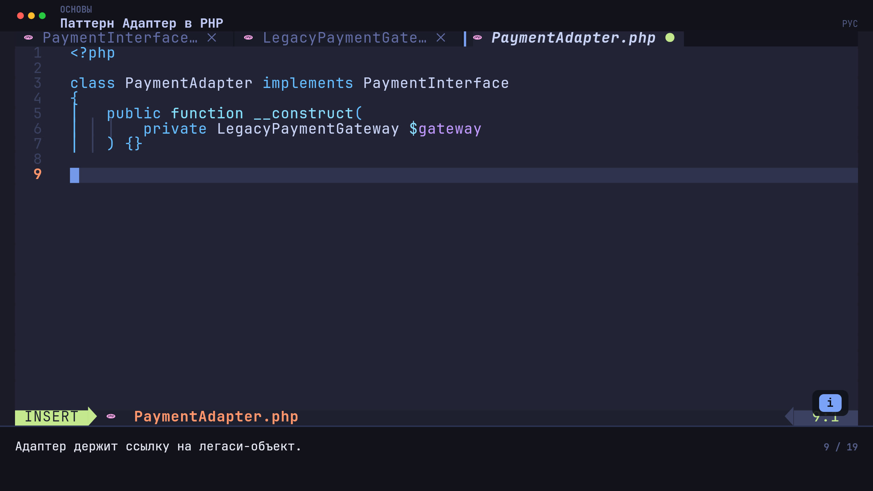873x491 pixels.
Task: Click the <?php opening tag
Action: (x=93, y=53)
